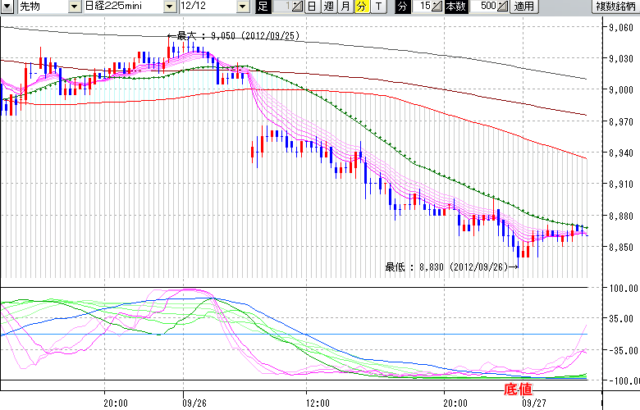Image resolution: width=640 pixels, height=410 pixels.
Task: Open the 先物 product type dropdown
Action: pyautogui.click(x=75, y=7)
